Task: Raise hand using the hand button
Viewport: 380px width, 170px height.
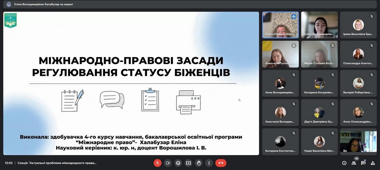Action: click(199, 163)
